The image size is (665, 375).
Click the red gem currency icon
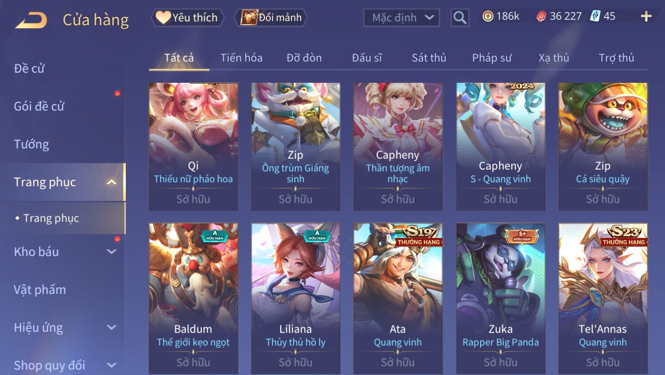[541, 16]
